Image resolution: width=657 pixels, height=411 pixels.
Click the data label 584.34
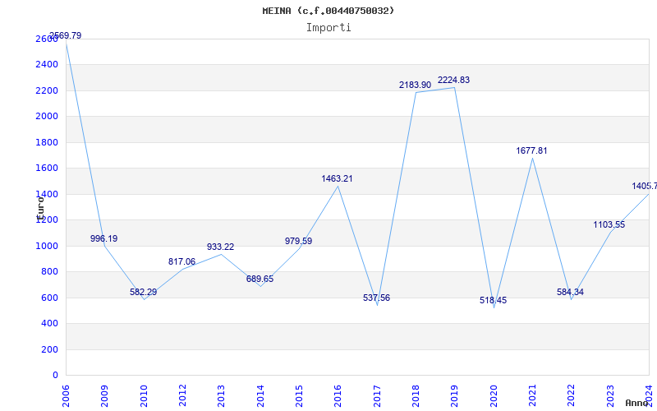(570, 292)
